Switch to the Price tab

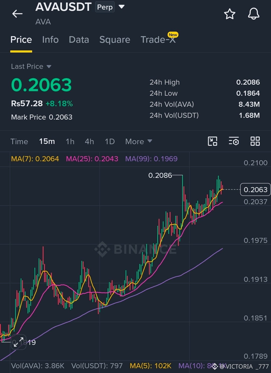(x=21, y=40)
